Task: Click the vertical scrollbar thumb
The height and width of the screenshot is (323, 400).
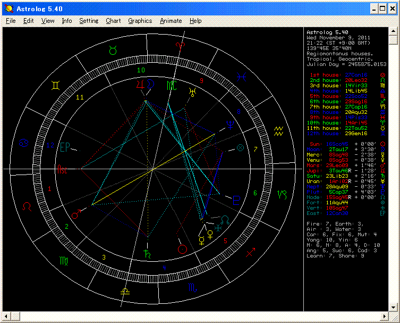Action: click(x=393, y=40)
